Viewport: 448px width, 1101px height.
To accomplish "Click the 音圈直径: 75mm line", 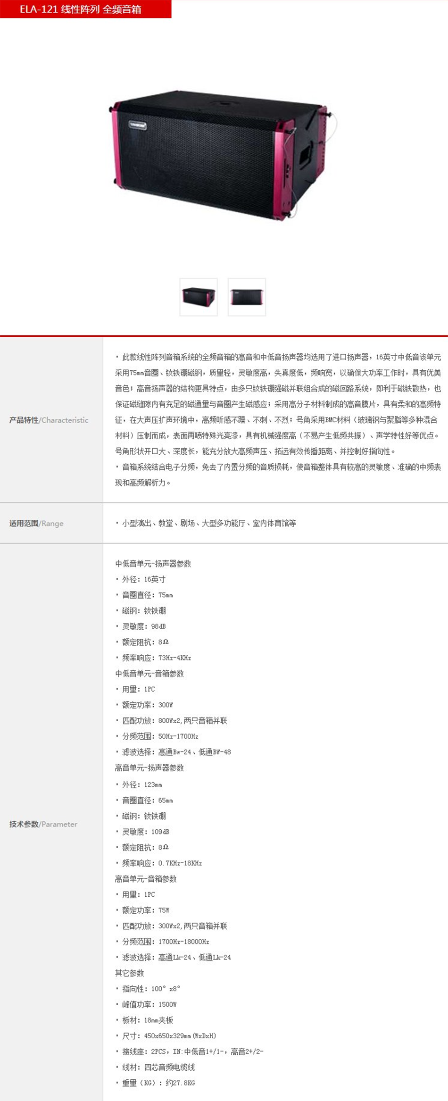I will [x=144, y=595].
